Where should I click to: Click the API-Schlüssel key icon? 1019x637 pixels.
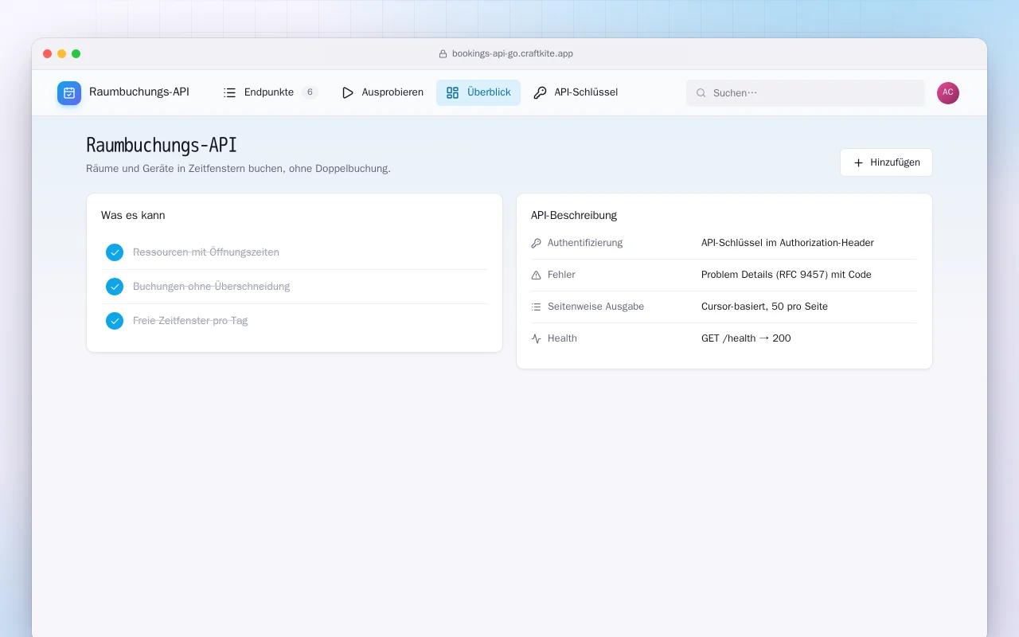(540, 92)
